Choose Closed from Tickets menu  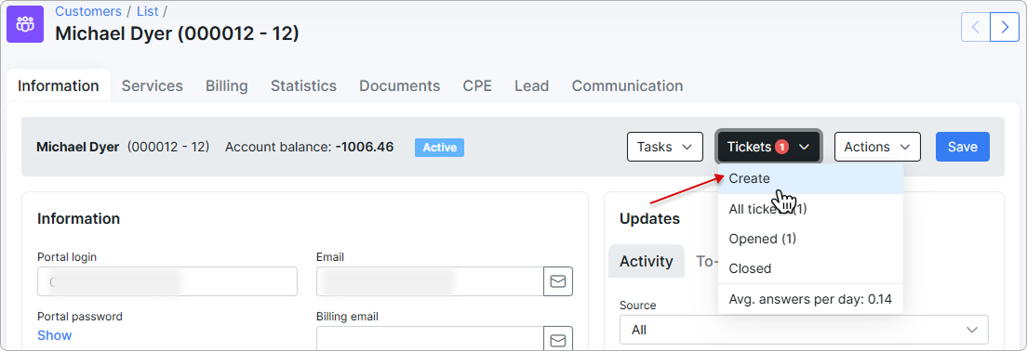click(x=810, y=268)
